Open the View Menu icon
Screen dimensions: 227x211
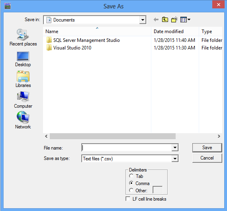(x=185, y=20)
